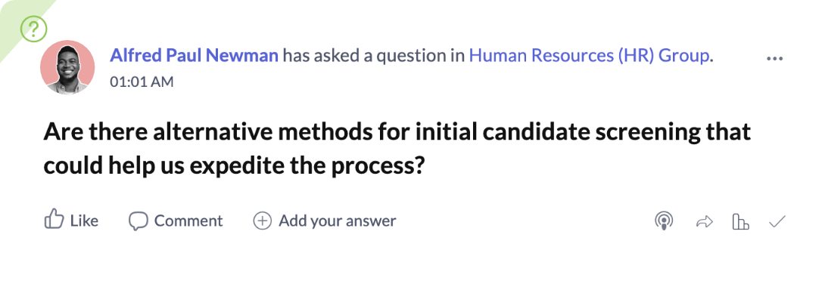Open Alfred Paul Newman's profile link
This screenshot has height=284, width=822.
(194, 55)
